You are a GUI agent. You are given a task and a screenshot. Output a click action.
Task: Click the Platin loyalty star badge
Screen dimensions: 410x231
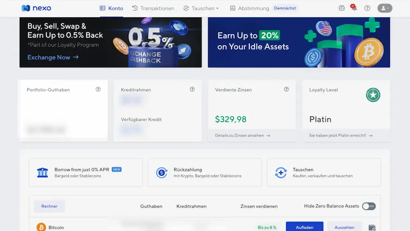[x=373, y=95]
